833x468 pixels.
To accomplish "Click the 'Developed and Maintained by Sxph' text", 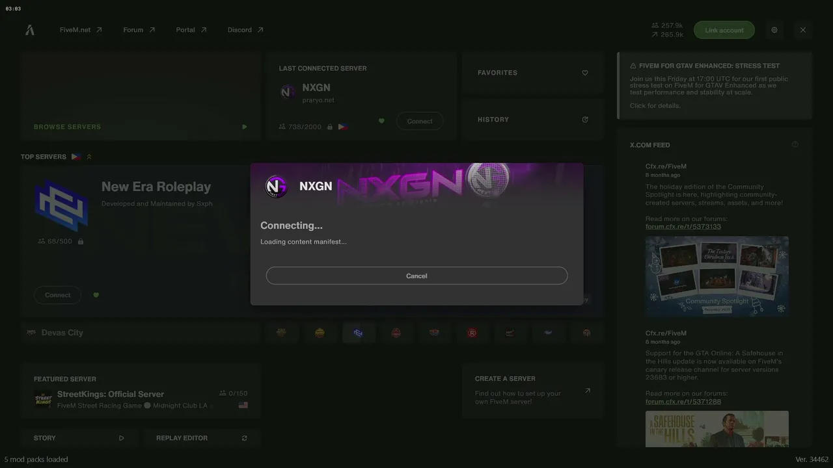I will click(x=157, y=203).
